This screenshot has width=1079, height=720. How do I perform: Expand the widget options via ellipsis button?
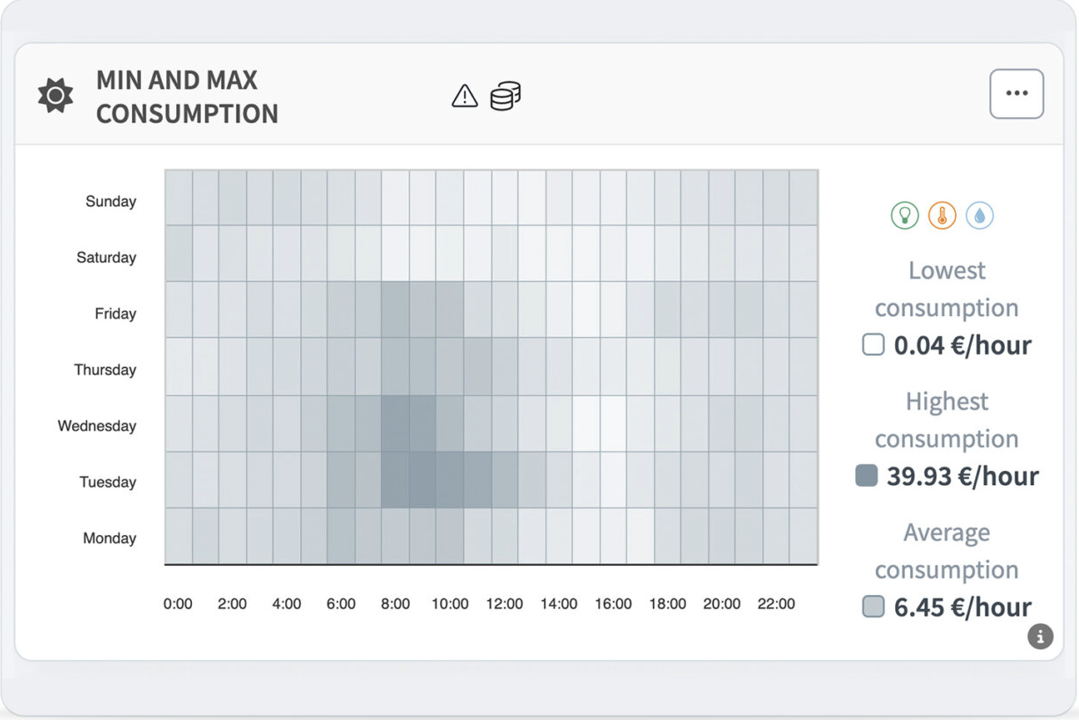pos(1017,92)
